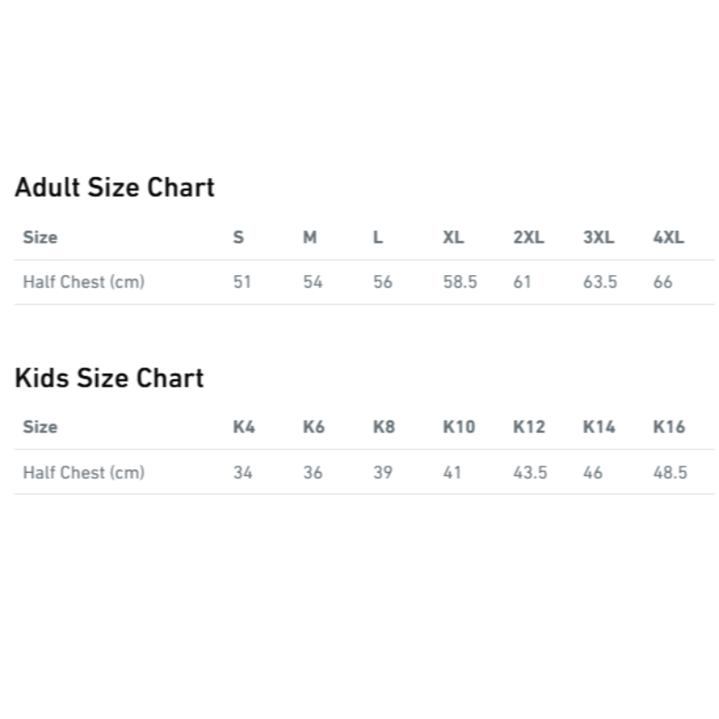This screenshot has width=719, height=719.
Task: Click the Adult Size Chart heading
Action: click(x=115, y=188)
